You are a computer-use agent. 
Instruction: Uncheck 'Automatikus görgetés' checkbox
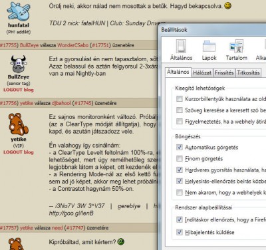click(180, 147)
